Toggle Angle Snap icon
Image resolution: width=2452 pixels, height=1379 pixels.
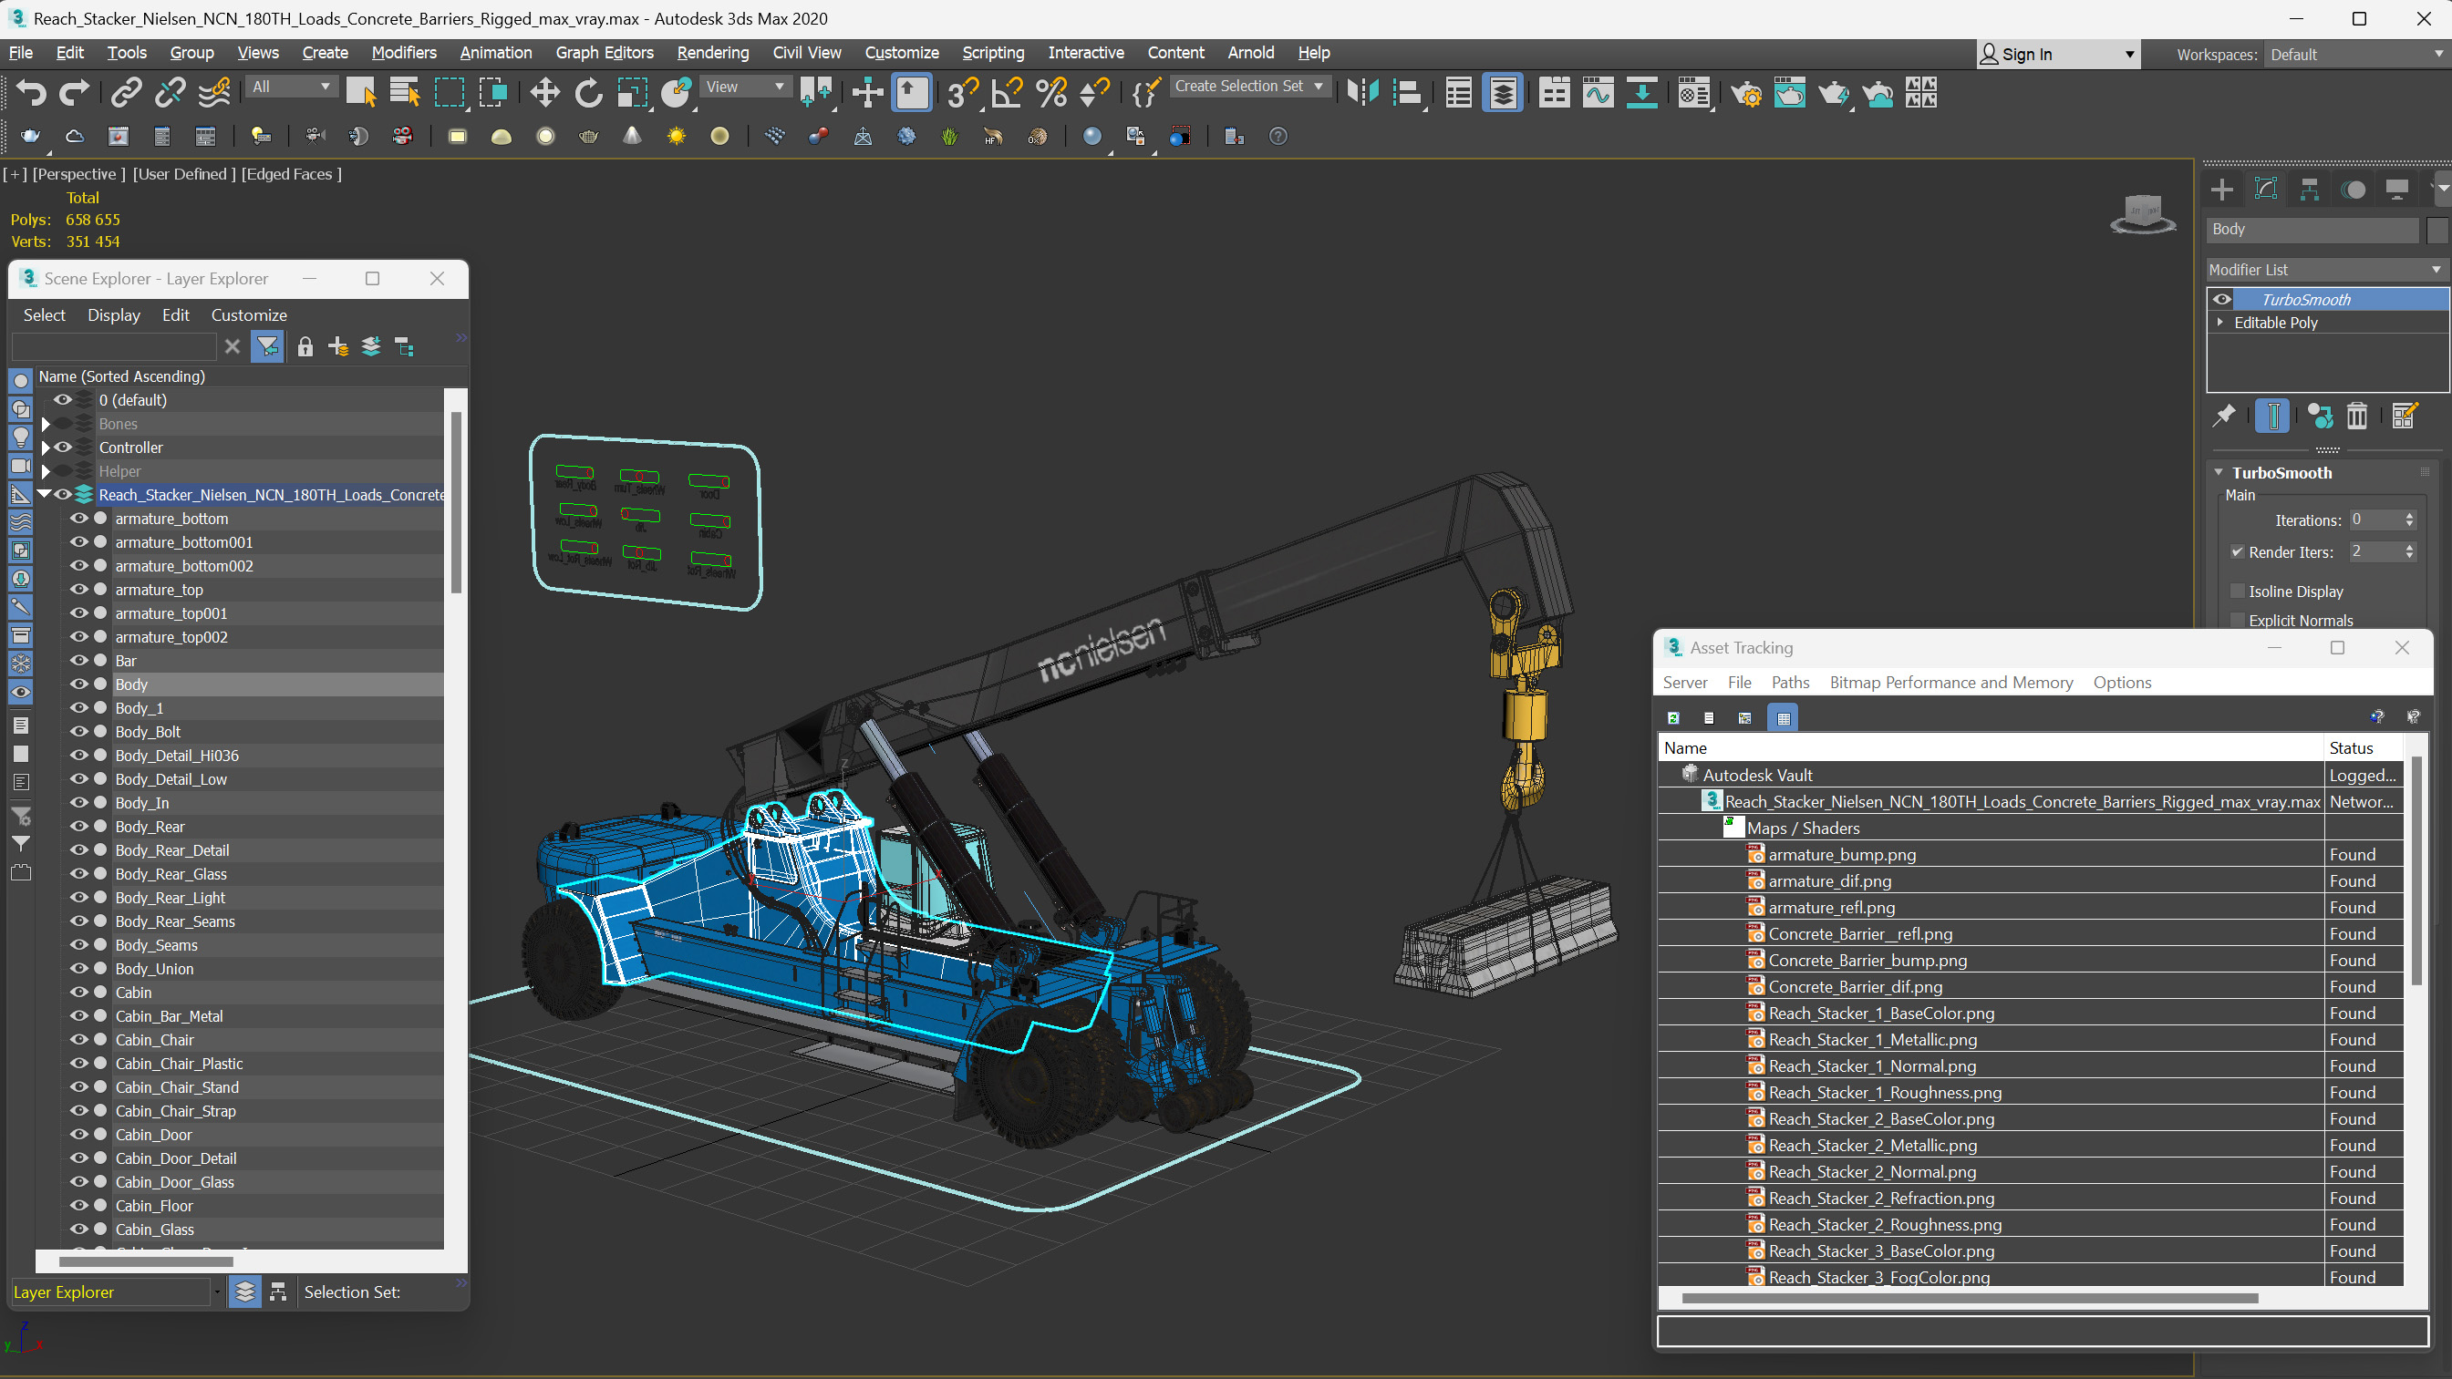pyautogui.click(x=1006, y=92)
